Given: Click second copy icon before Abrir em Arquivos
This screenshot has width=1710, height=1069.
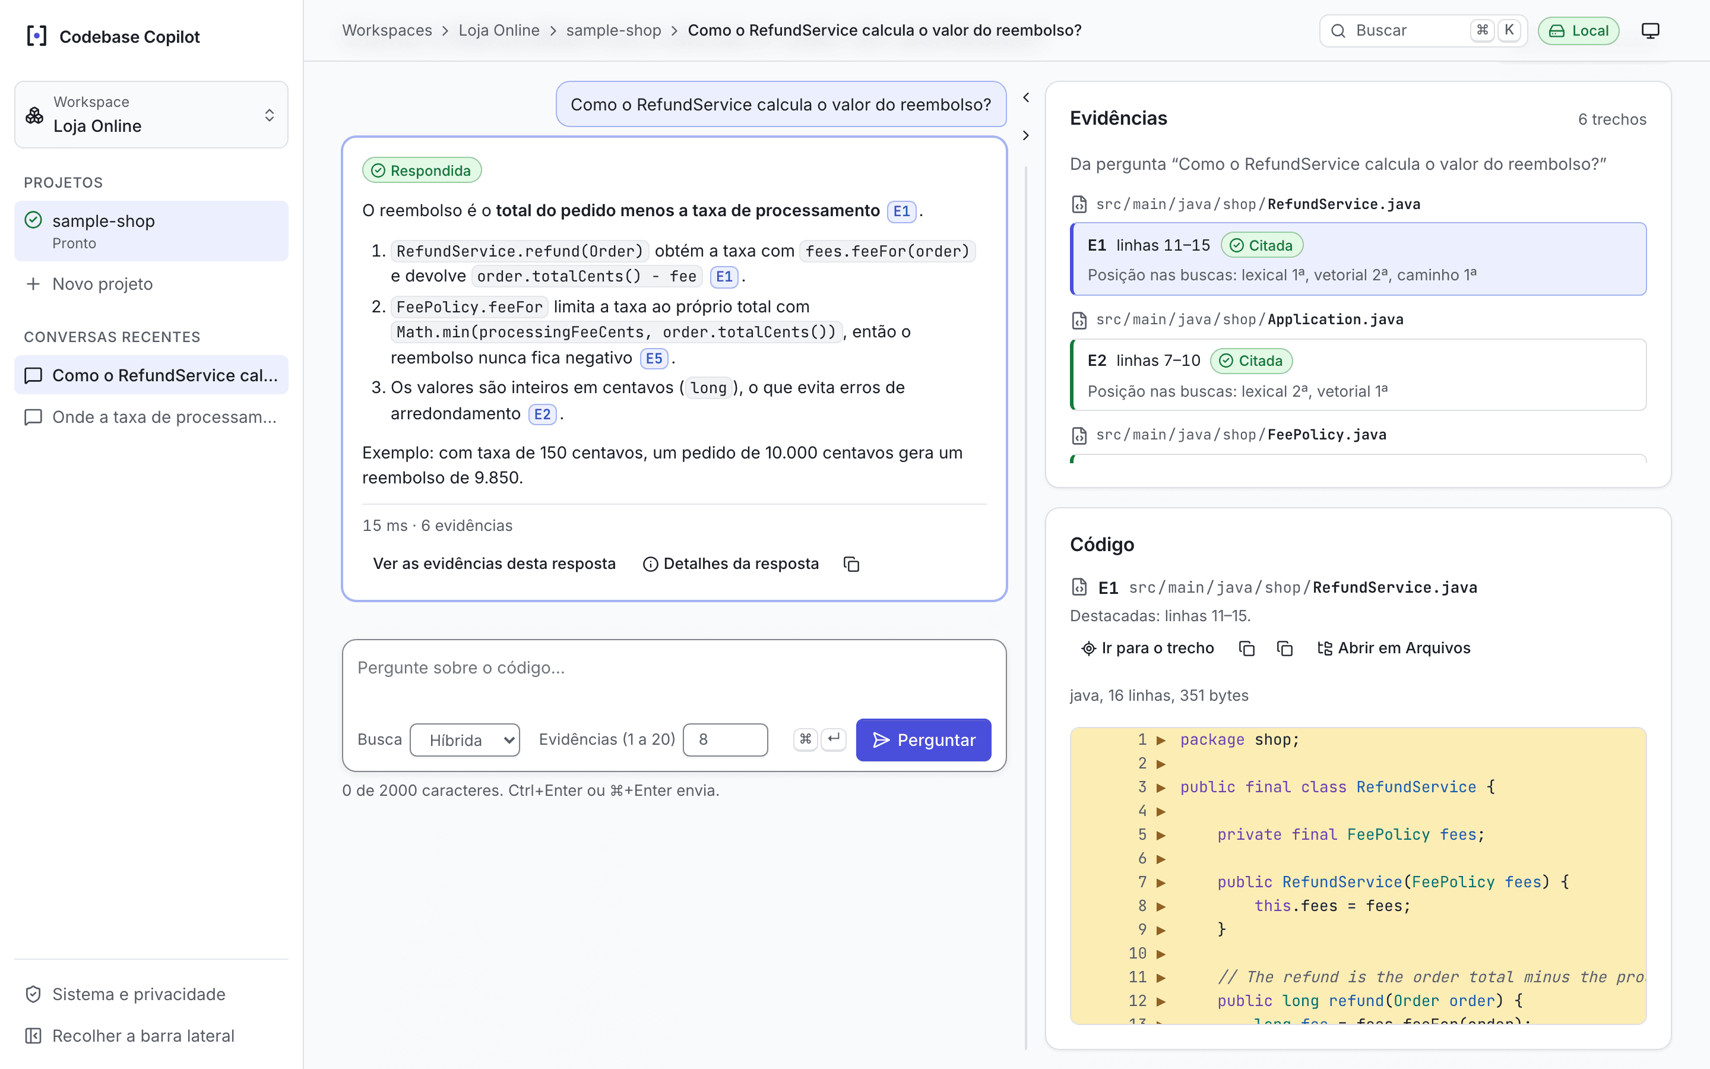Looking at the screenshot, I should (x=1285, y=647).
